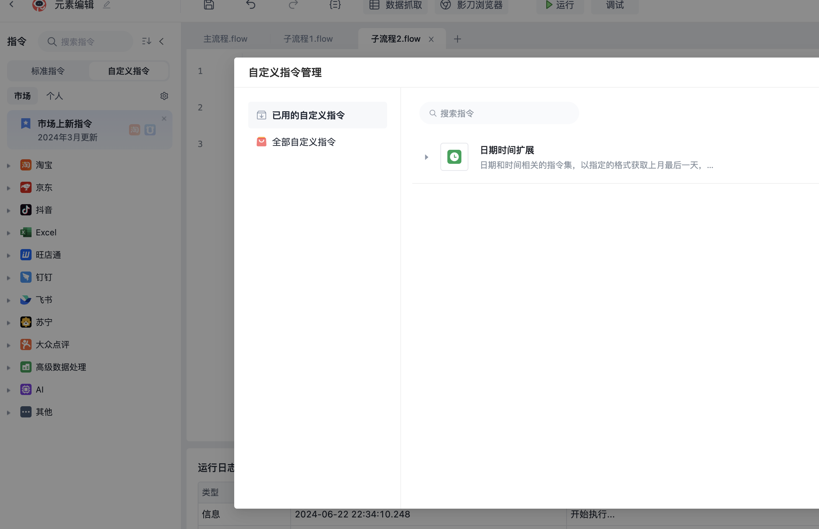Image resolution: width=819 pixels, height=529 pixels.
Task: Expand the 日期时间扩展 entry arrow
Action: click(426, 157)
